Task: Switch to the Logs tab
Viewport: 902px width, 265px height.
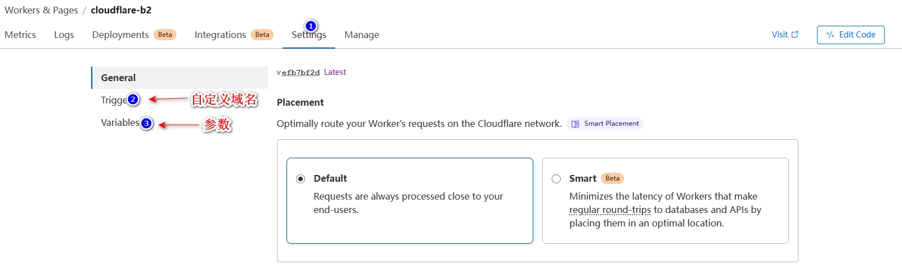Action: click(x=64, y=35)
